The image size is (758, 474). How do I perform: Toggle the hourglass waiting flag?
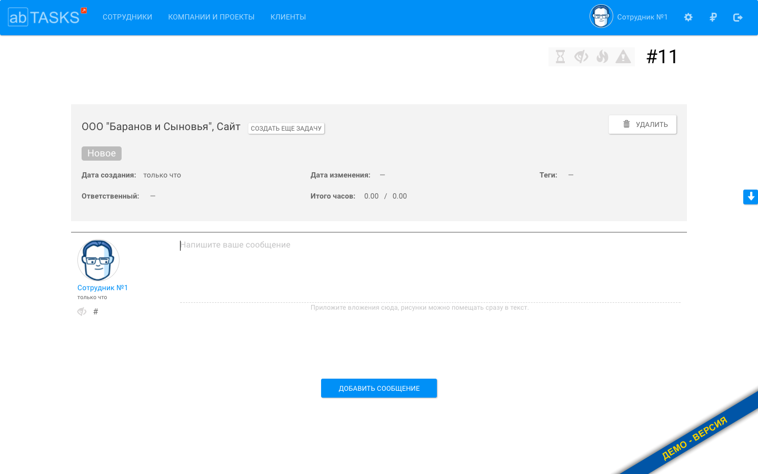560,57
